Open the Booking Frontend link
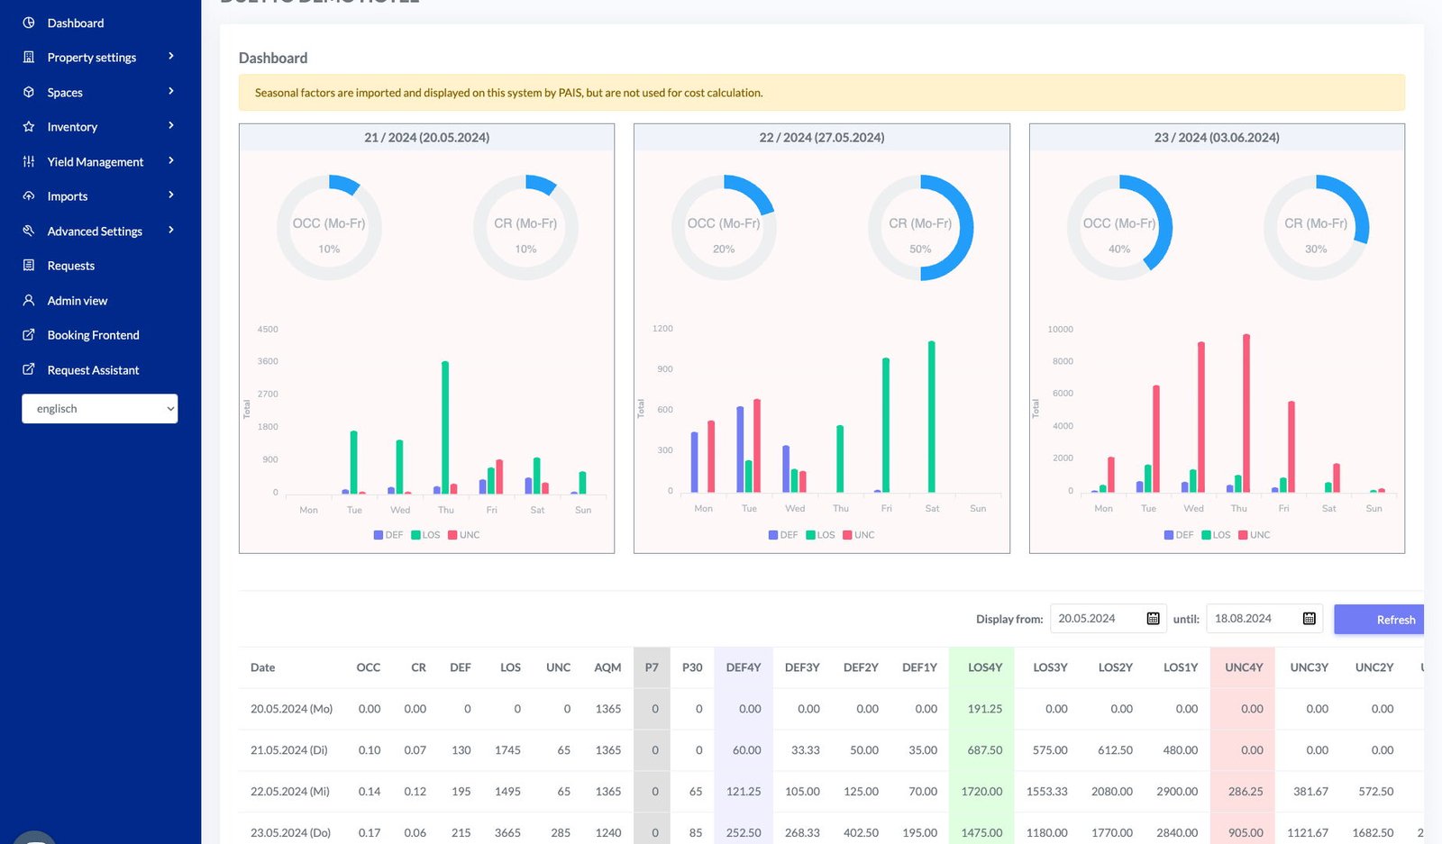Screen dimensions: 1442x844 94,335
